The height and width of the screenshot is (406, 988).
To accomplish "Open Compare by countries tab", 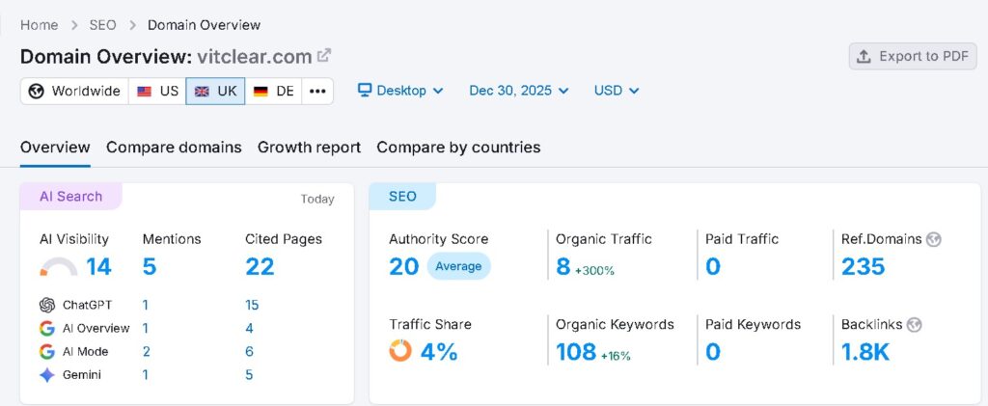I will 458,148.
